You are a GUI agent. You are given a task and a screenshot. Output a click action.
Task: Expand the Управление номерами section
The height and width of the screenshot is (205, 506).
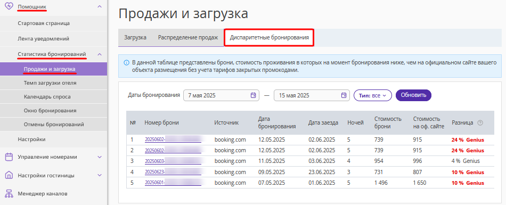coord(100,157)
